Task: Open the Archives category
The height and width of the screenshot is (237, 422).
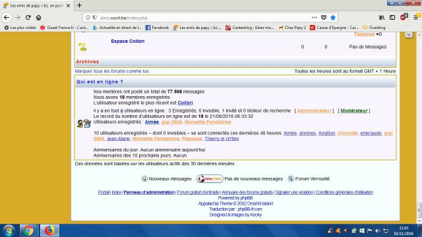Action: click(88, 62)
